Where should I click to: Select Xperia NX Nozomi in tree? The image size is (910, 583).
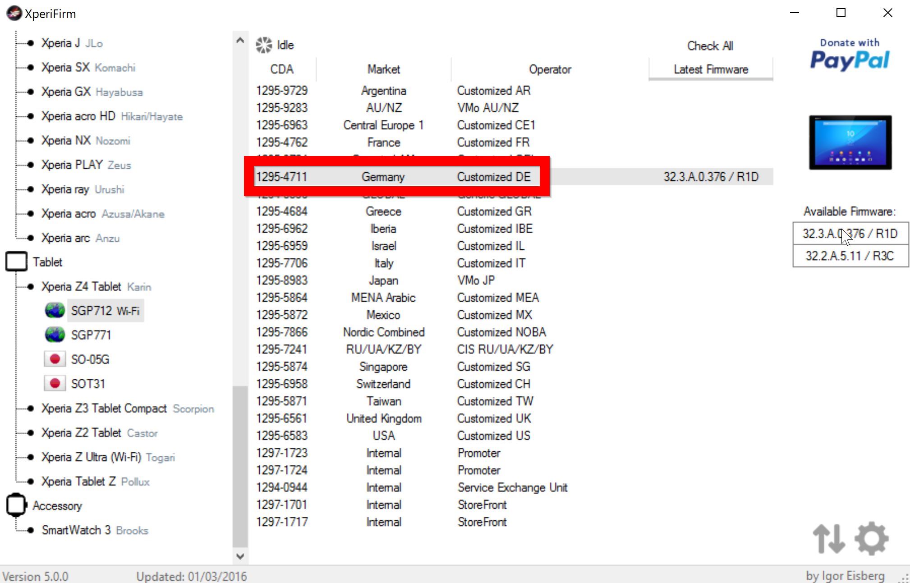tap(86, 141)
